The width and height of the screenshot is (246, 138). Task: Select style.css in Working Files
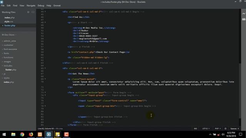(x=9, y=21)
